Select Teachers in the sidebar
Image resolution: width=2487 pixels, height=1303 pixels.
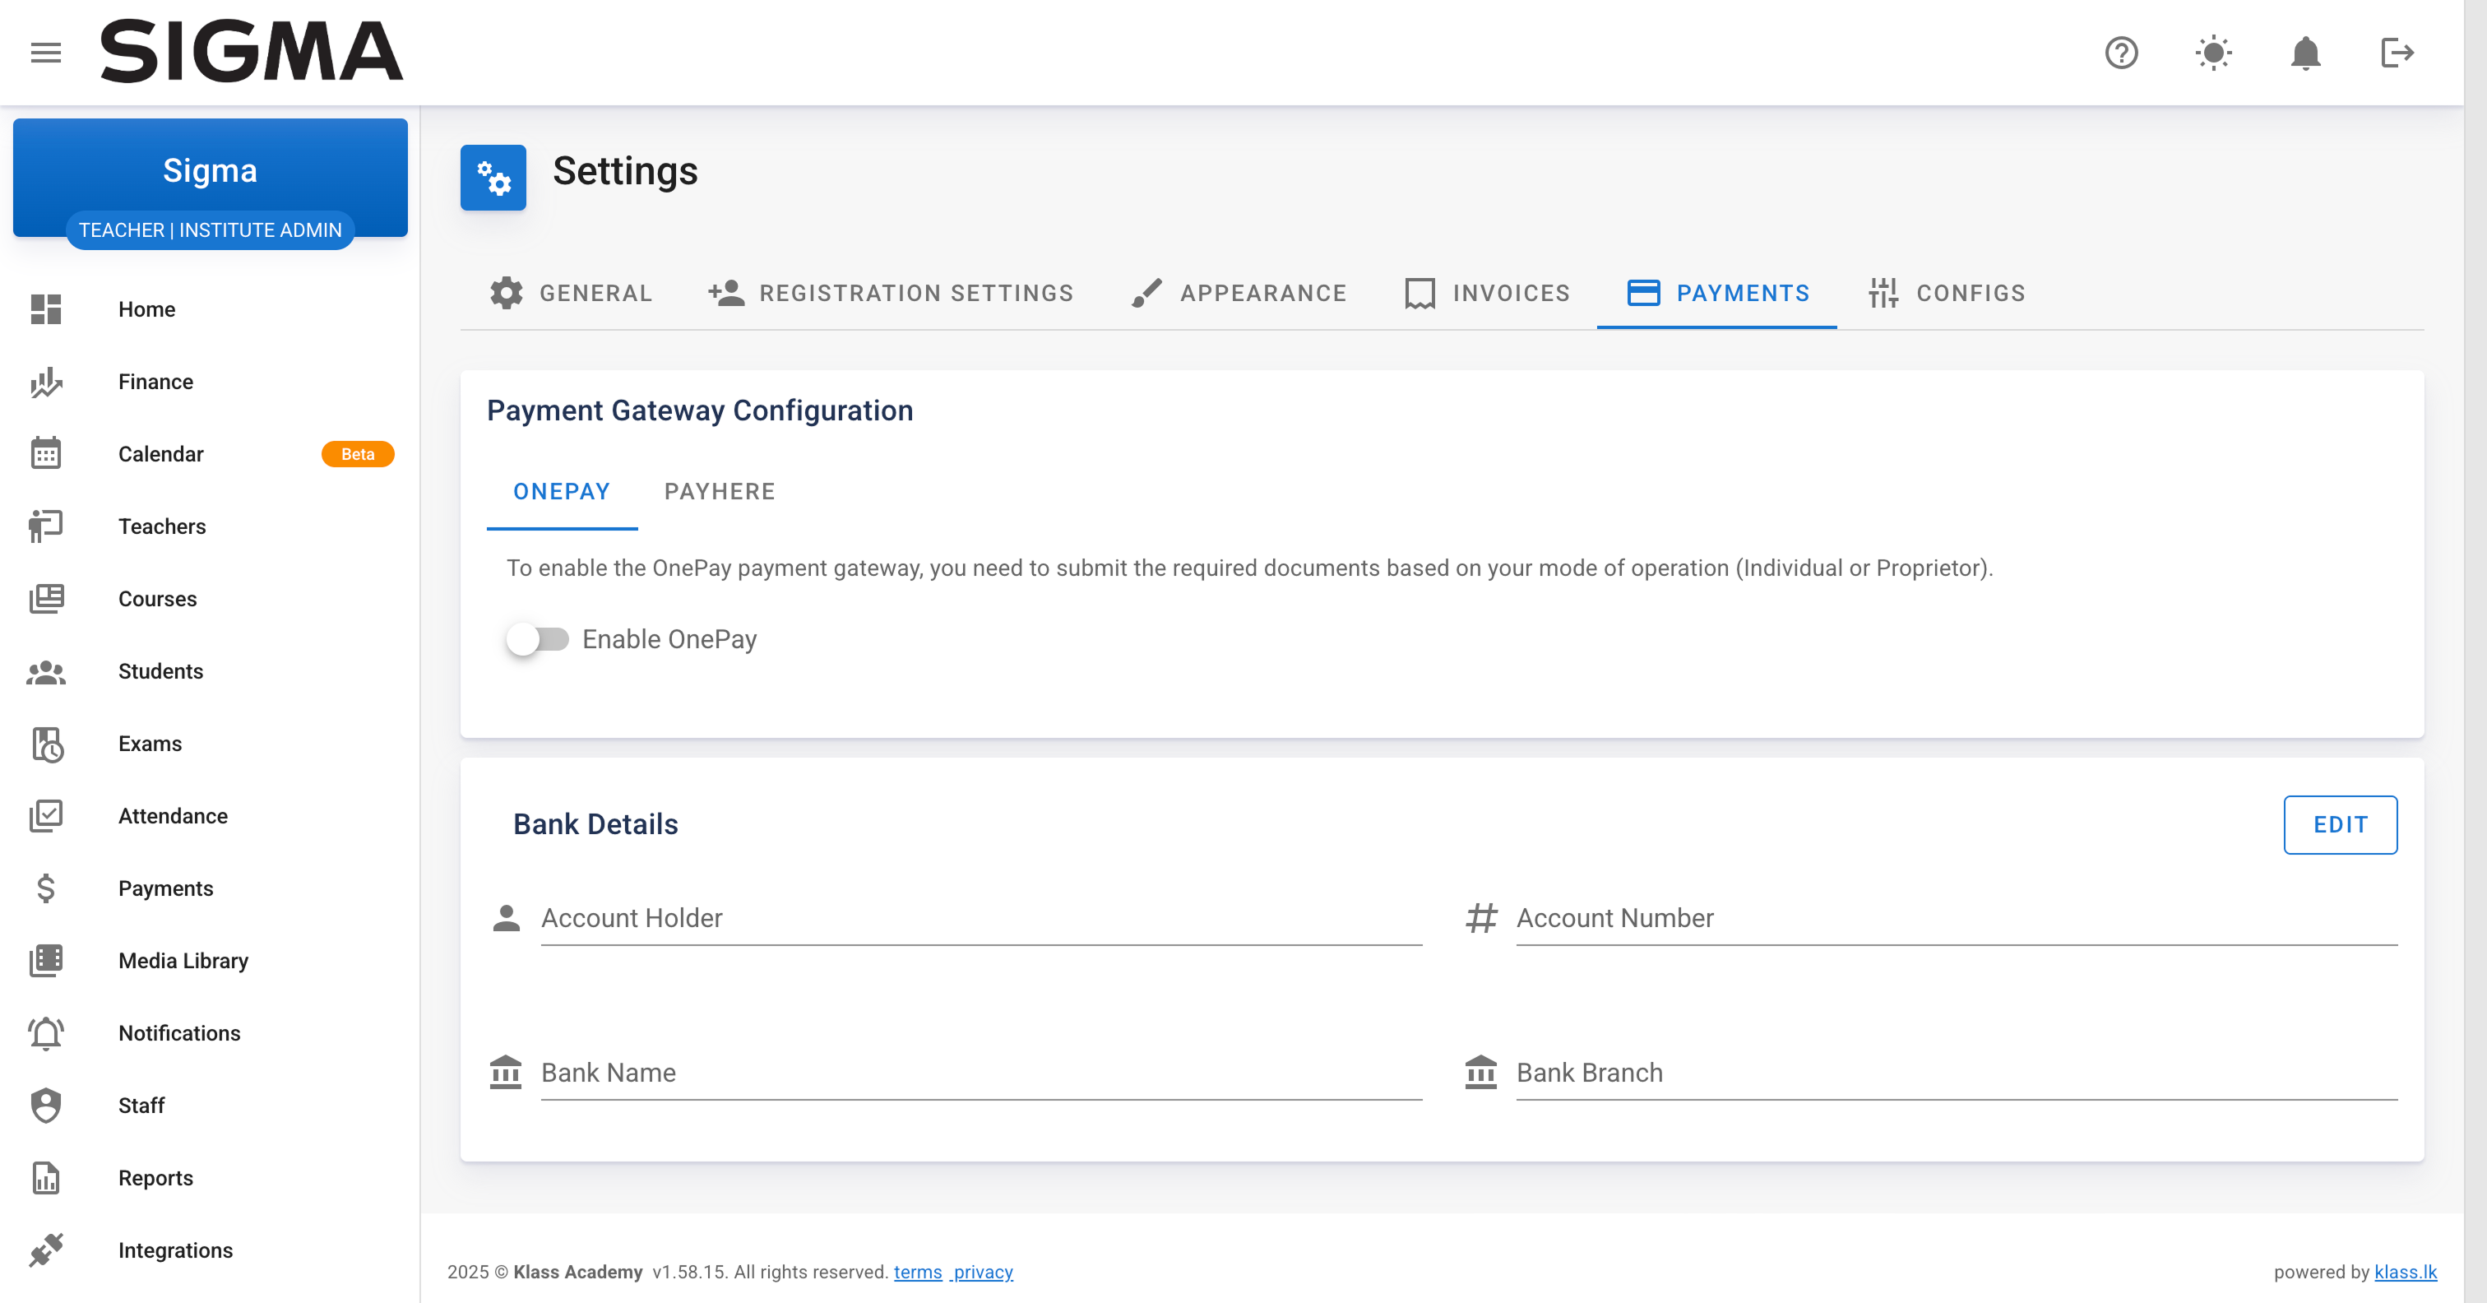coord(161,526)
